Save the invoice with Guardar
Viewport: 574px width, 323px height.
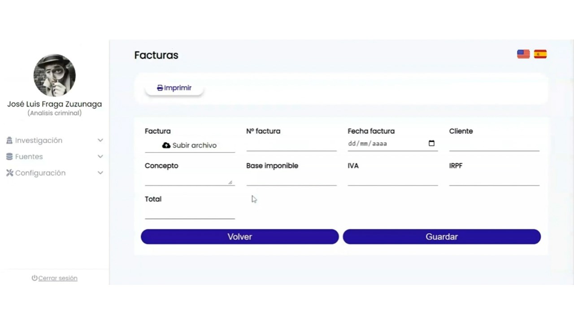442,237
